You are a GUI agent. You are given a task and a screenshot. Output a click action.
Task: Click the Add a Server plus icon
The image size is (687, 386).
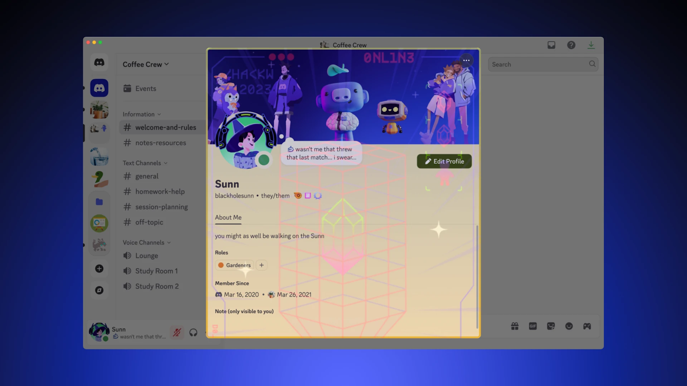pyautogui.click(x=99, y=269)
